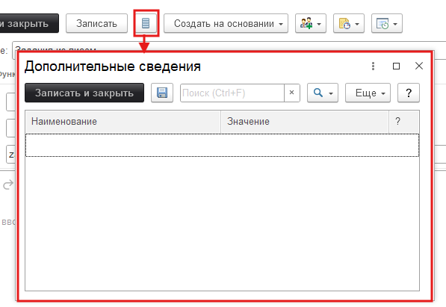The height and width of the screenshot is (307, 446).
Task: Open the three-dot dialog menu
Action: tap(374, 66)
